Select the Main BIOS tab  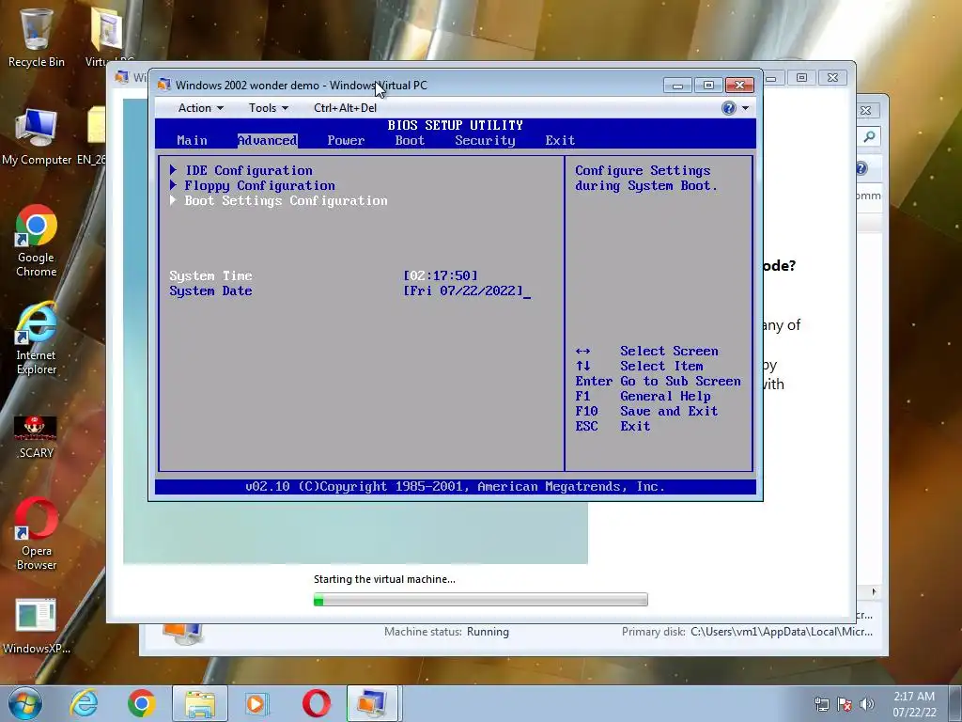coord(192,140)
